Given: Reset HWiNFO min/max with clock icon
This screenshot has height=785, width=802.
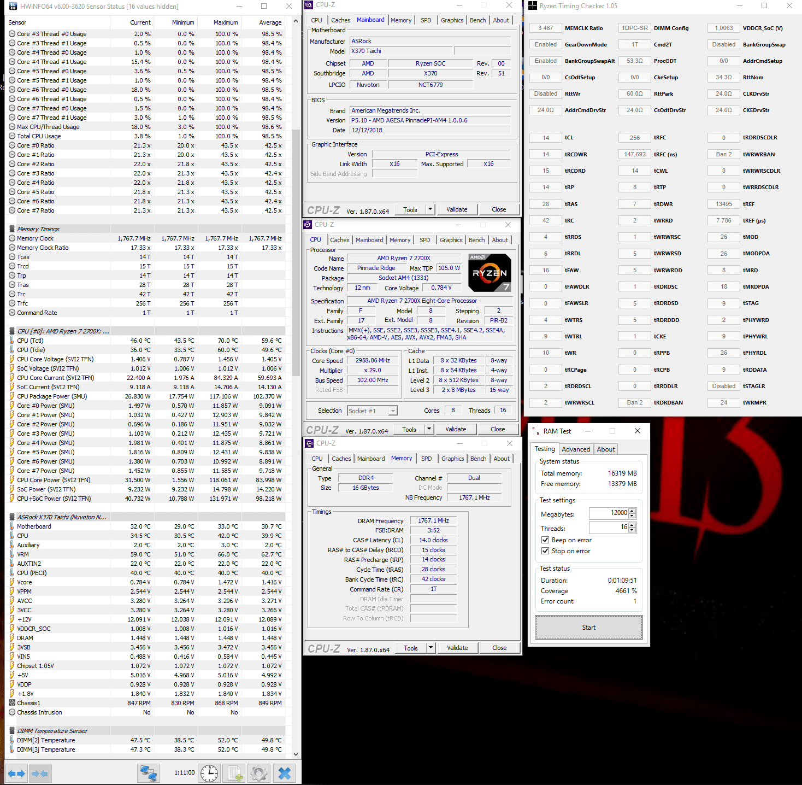Looking at the screenshot, I should coord(209,773).
